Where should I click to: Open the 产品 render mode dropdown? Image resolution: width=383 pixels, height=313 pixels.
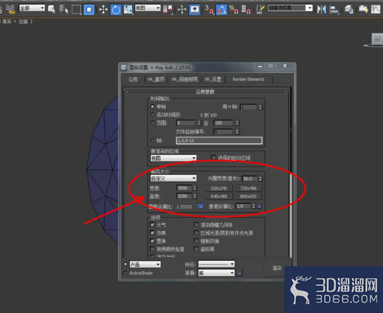145,264
